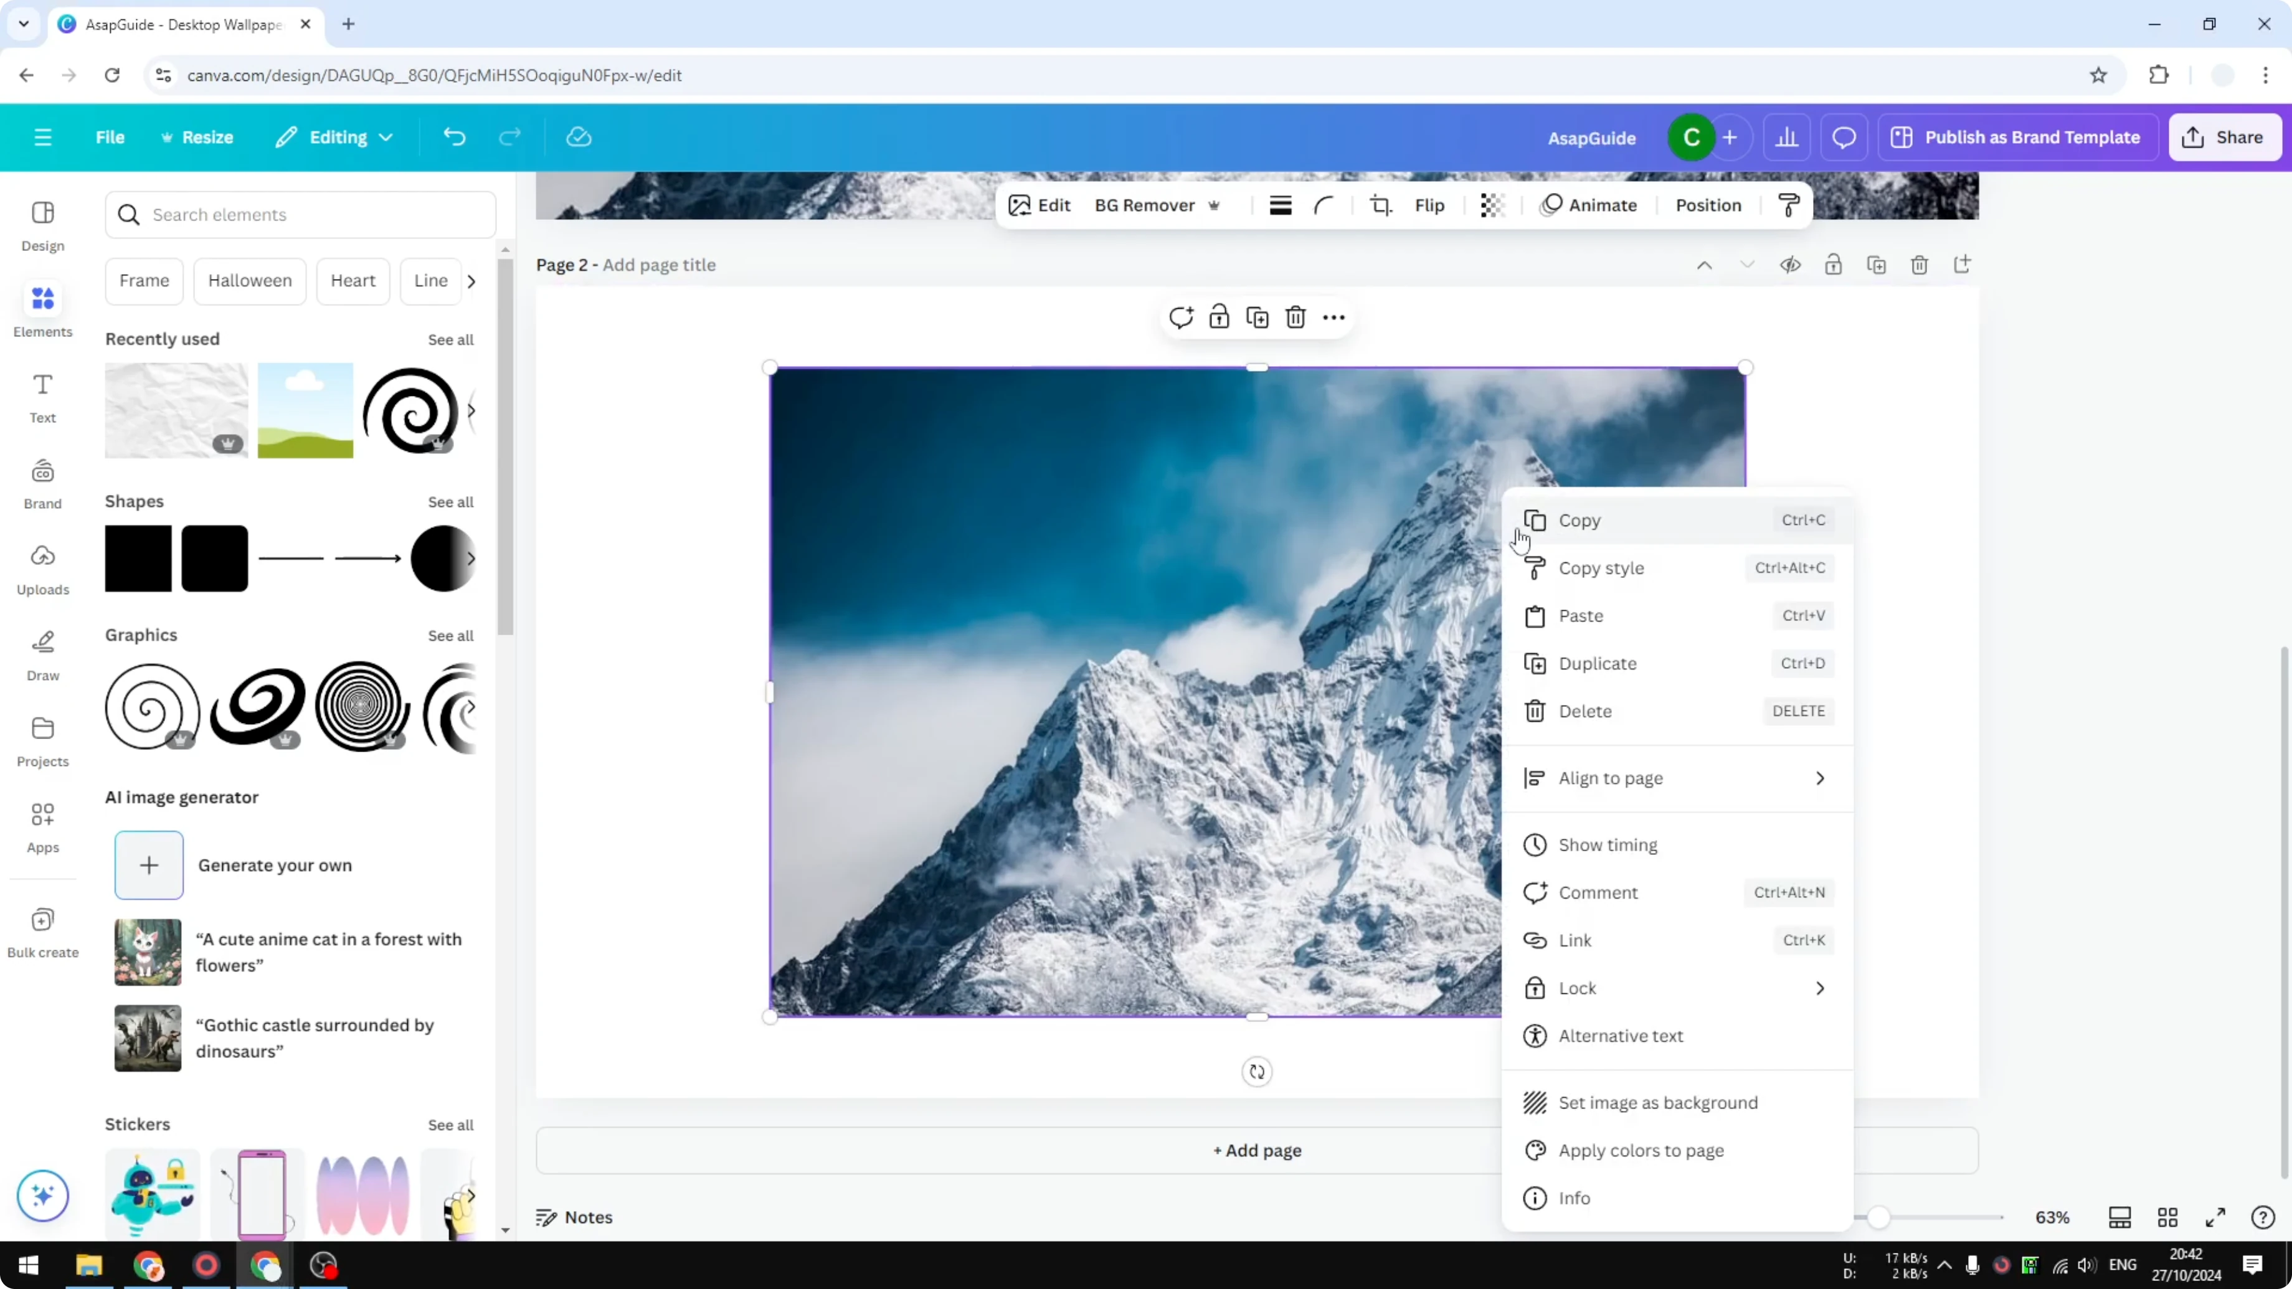Toggle page 2 visibility with the eye icon
The image size is (2292, 1289).
click(1791, 264)
